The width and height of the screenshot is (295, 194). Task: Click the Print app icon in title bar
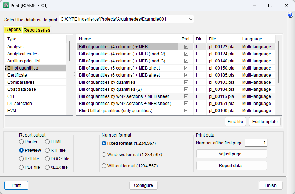click(6, 5)
